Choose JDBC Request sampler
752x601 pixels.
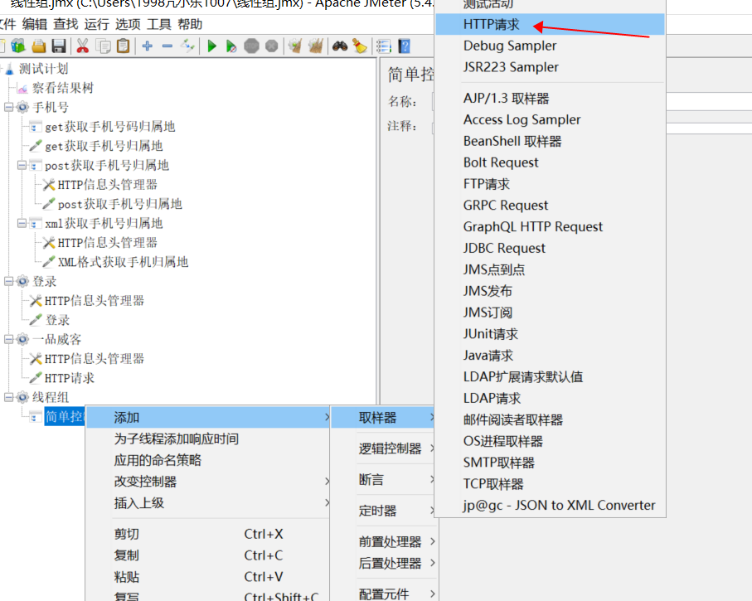(x=550, y=248)
